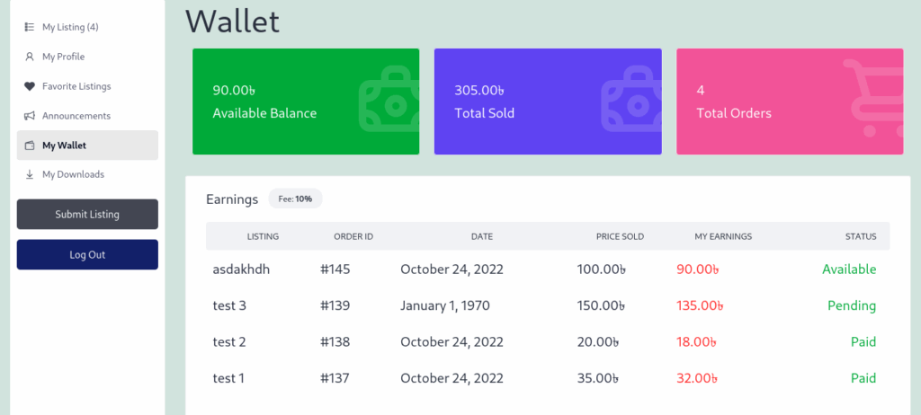The height and width of the screenshot is (415, 921).
Task: Click order ID #139
Action: [x=335, y=305]
